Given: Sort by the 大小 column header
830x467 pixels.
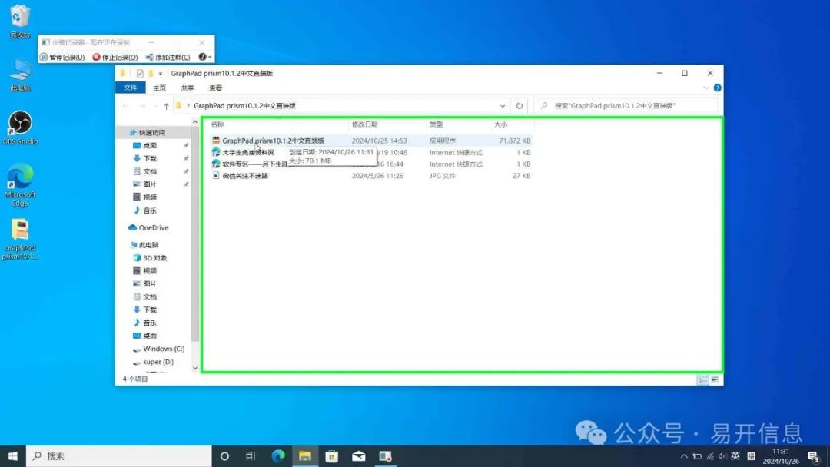Looking at the screenshot, I should [501, 124].
